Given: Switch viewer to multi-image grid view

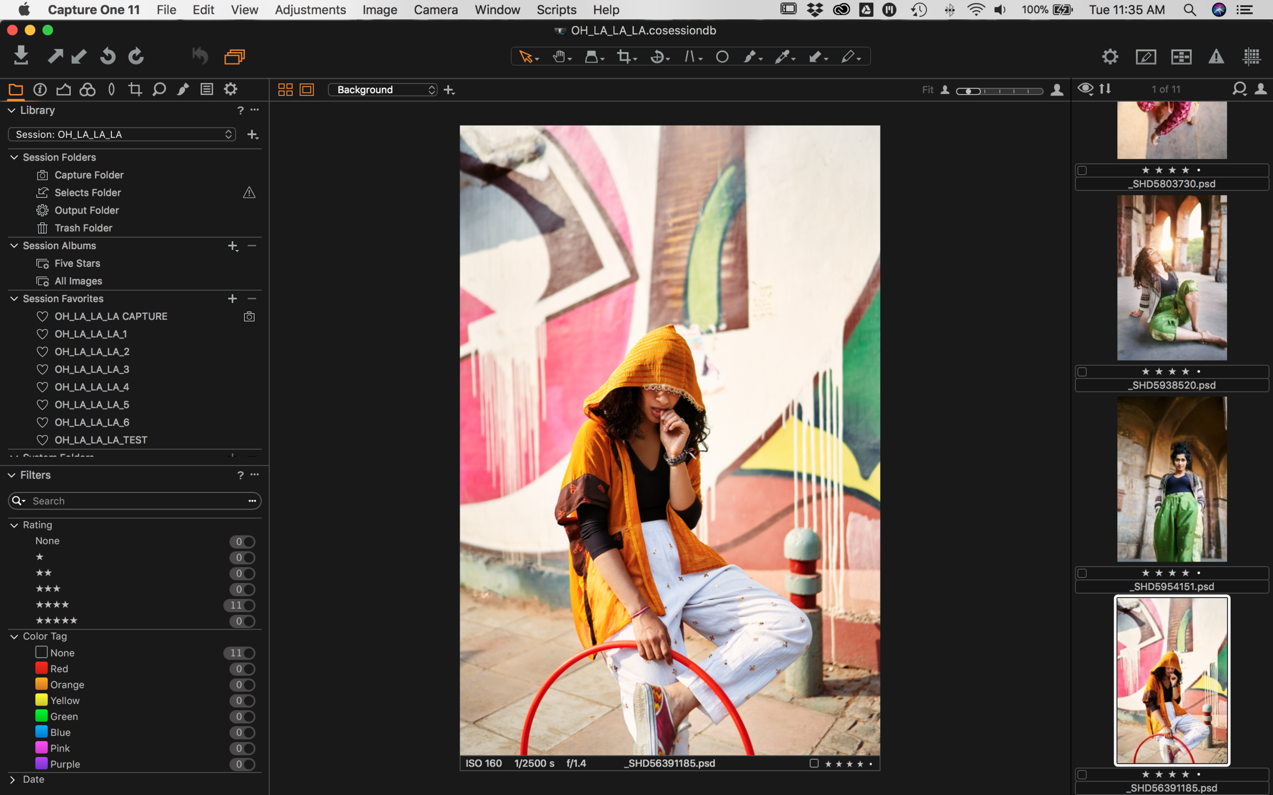Looking at the screenshot, I should click(285, 90).
